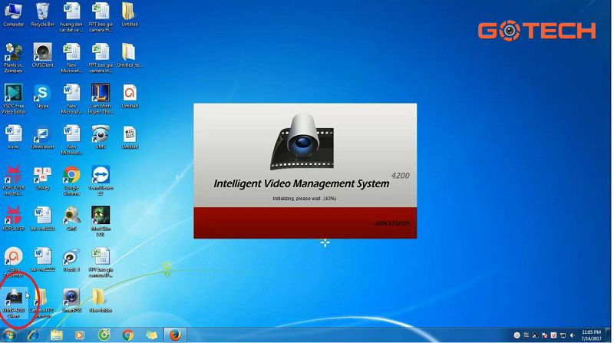Open the SmartPSS desktop shortcut
Viewport: 614px width, 343px height.
(71, 297)
